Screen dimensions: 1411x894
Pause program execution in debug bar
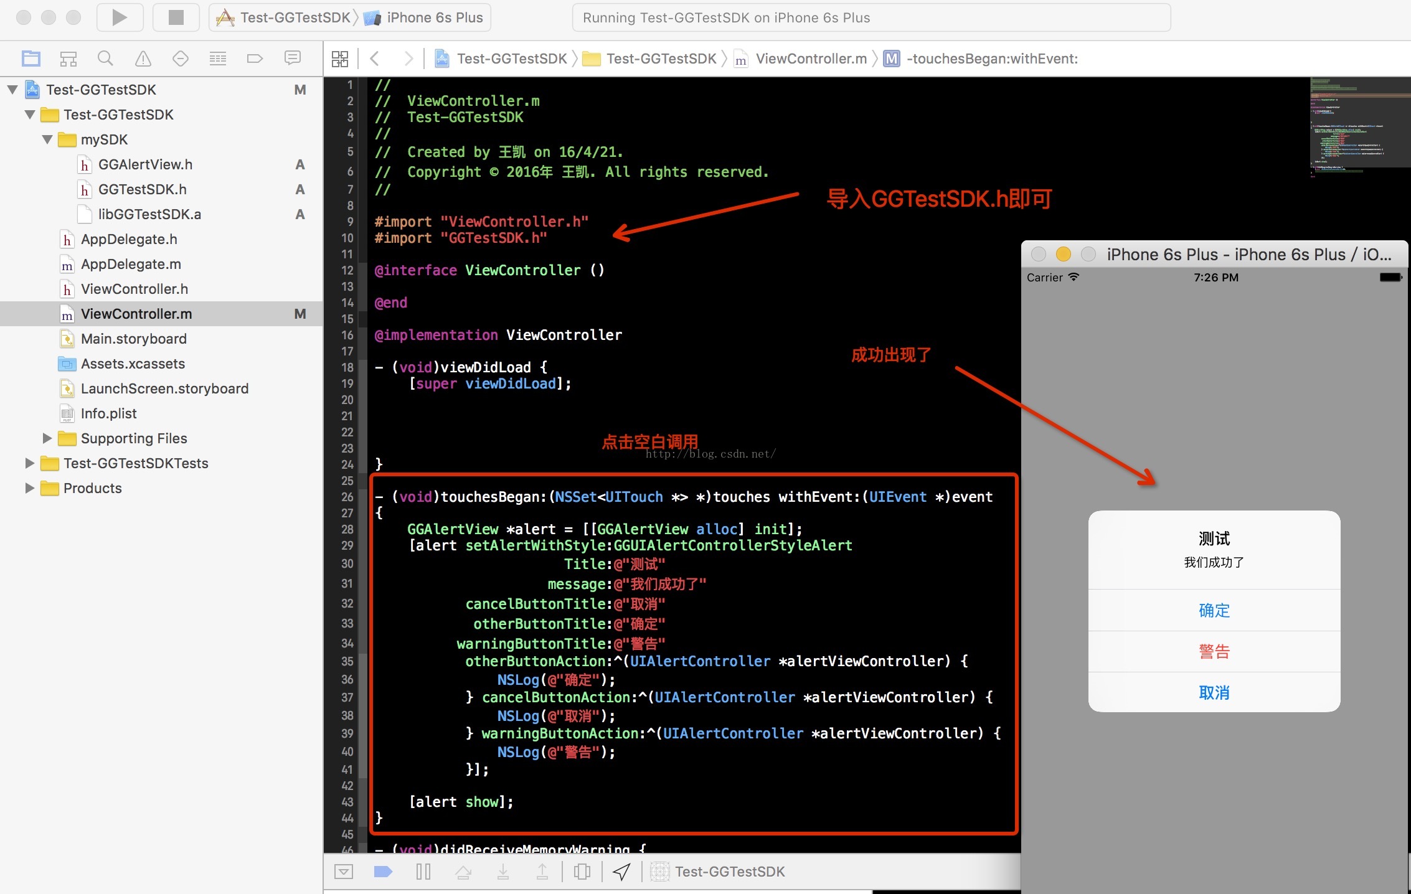pos(423,872)
